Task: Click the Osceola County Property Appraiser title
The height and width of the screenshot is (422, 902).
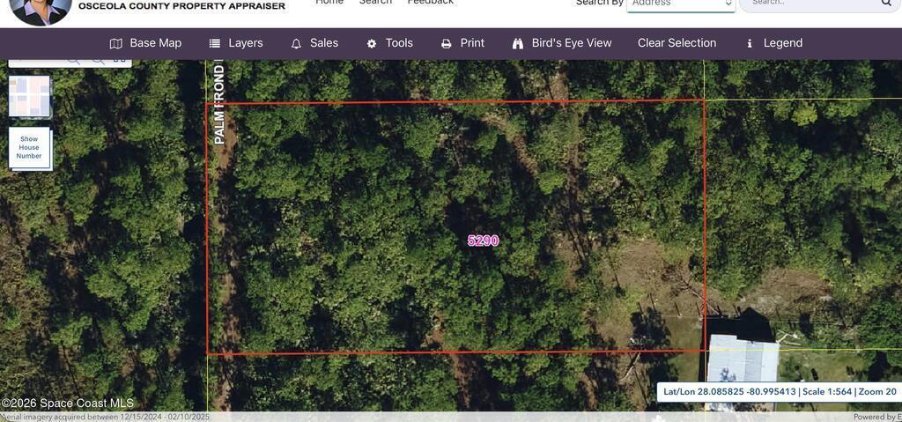Action: 181,6
